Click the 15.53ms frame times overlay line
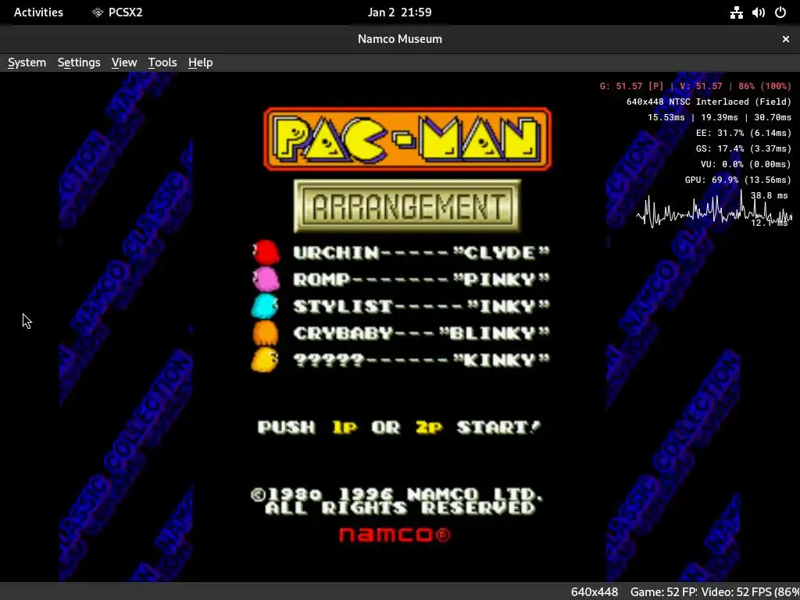800x600 pixels. click(x=720, y=117)
